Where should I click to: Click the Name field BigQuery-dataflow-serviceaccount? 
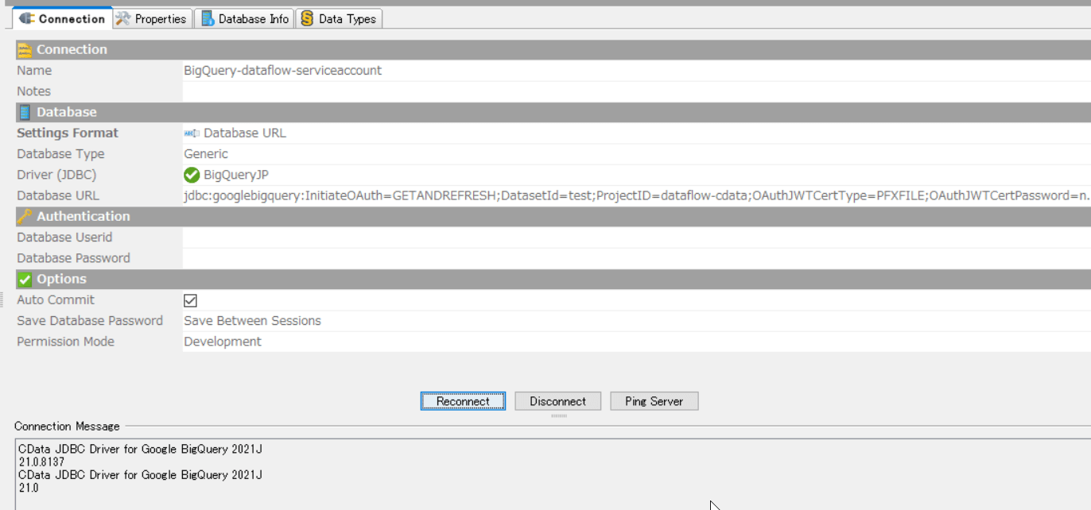pyautogui.click(x=636, y=71)
